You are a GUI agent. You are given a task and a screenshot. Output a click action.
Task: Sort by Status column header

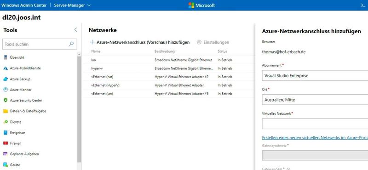click(222, 51)
